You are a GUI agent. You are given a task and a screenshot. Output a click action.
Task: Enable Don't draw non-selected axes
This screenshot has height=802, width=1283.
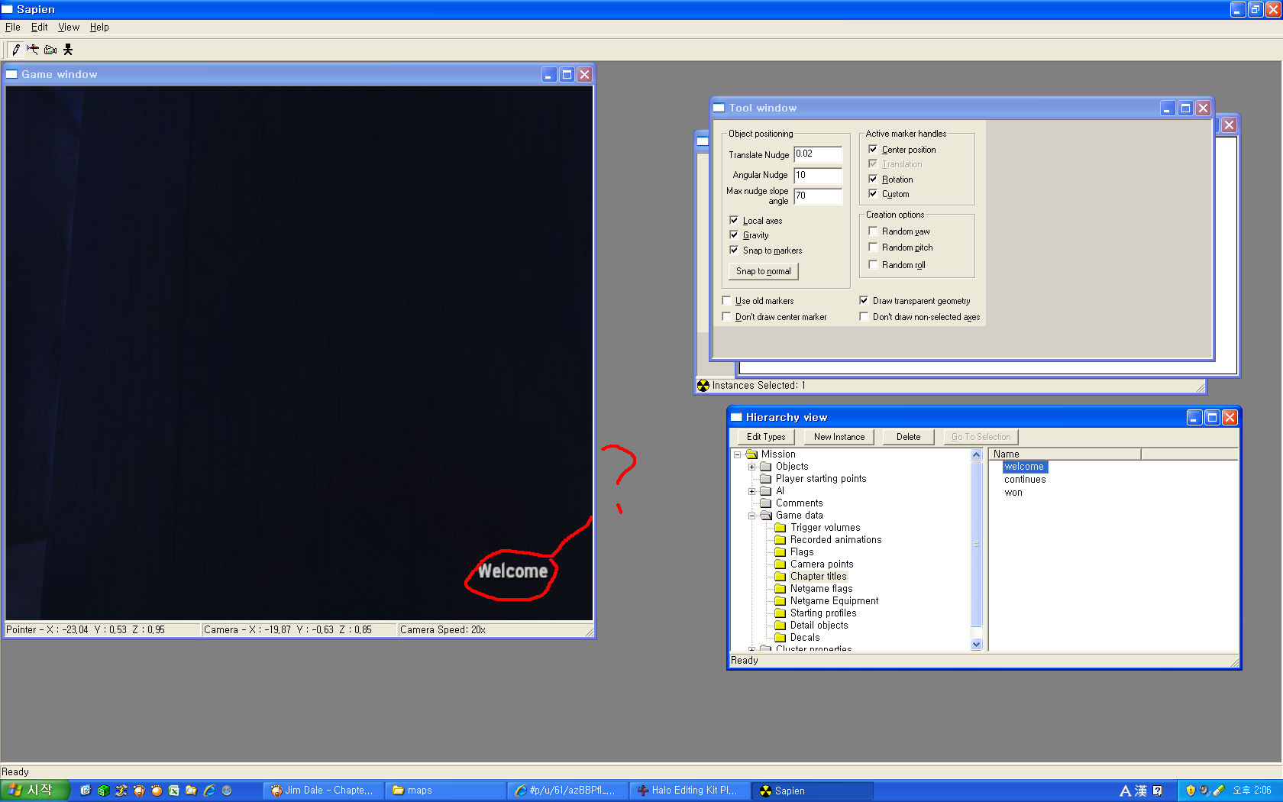[x=864, y=316]
